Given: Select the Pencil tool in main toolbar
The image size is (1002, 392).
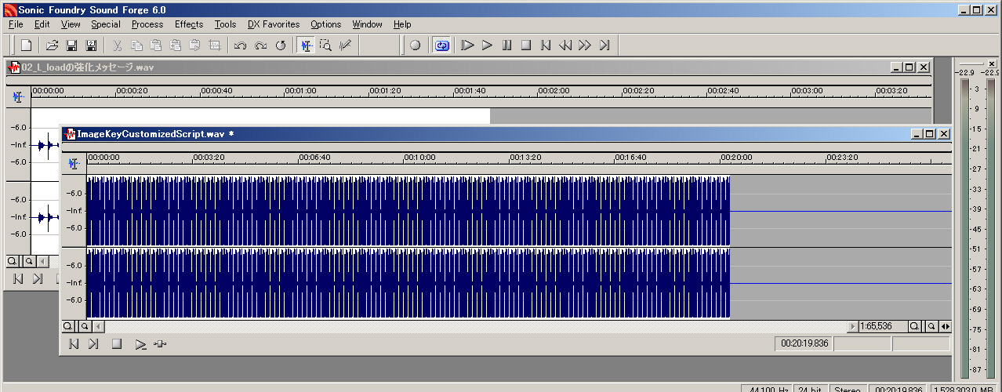Looking at the screenshot, I should coord(345,45).
